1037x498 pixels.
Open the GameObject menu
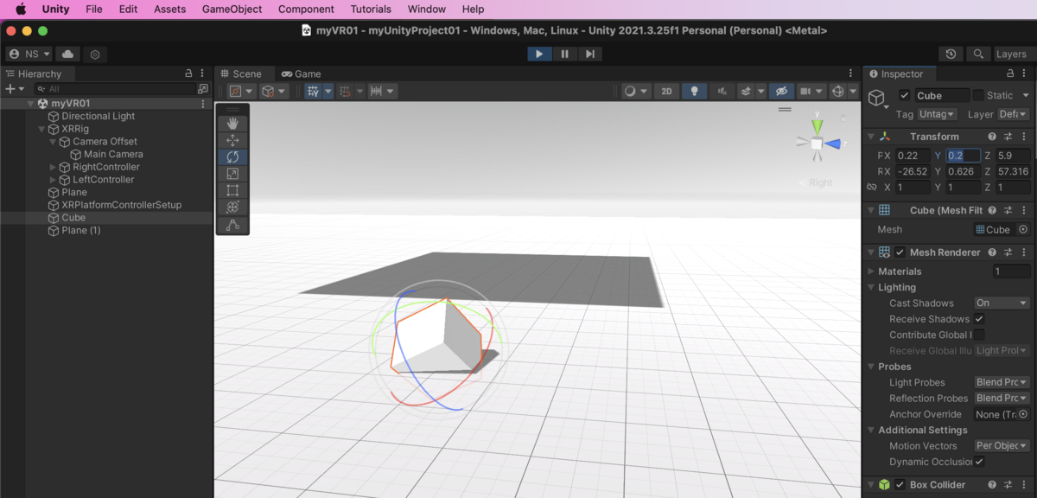click(232, 9)
